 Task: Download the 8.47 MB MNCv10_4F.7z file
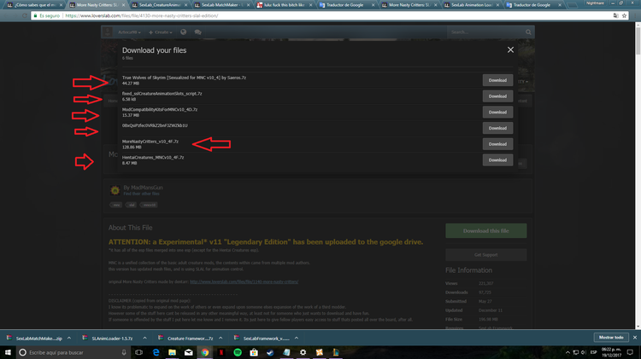tap(497, 160)
